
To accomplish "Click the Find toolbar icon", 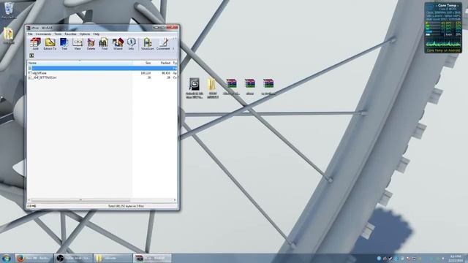I will pyautogui.click(x=104, y=44).
